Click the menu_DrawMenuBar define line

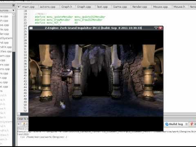click(x=69, y=20)
